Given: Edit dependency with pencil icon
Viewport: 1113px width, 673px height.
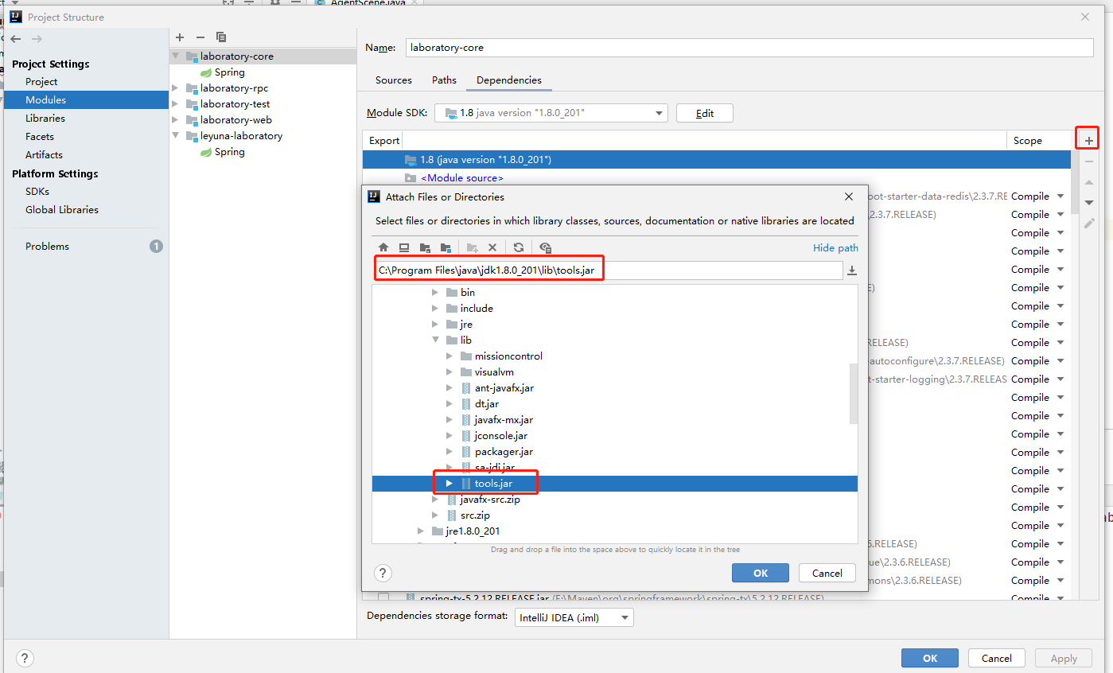Looking at the screenshot, I should tap(1089, 224).
